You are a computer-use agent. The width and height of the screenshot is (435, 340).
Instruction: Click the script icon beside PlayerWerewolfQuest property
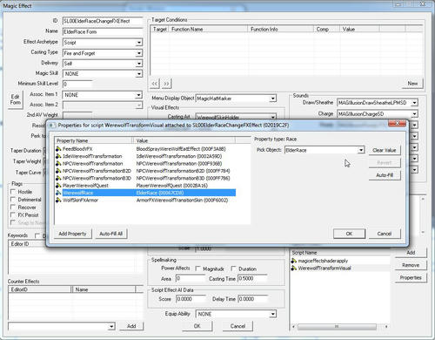[x=58, y=186]
